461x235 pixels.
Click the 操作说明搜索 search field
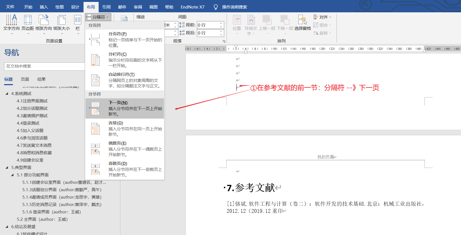(x=235, y=7)
